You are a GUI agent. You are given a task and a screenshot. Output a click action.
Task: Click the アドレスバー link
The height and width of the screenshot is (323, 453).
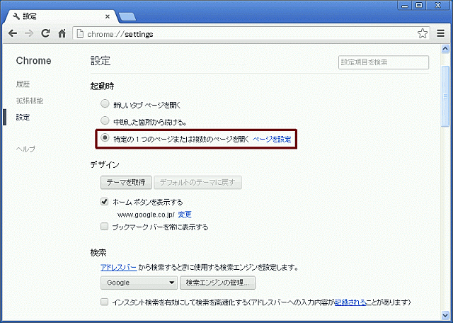[118, 267]
